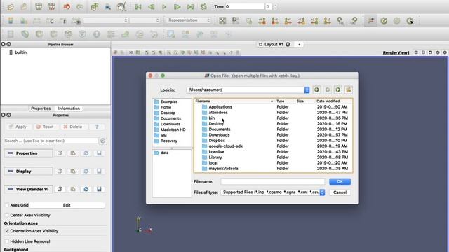The image size is (449, 252).
Task: Add new layout with plus tab
Action: [x=300, y=45]
